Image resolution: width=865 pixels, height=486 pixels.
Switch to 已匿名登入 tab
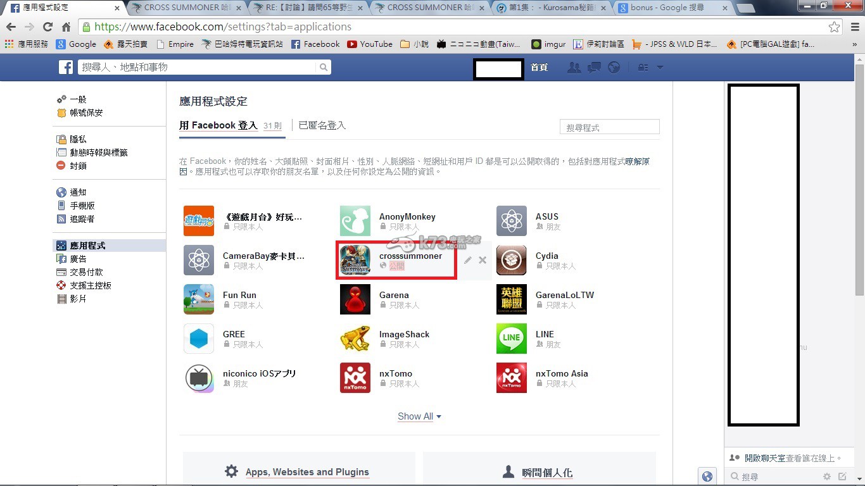pyautogui.click(x=322, y=125)
